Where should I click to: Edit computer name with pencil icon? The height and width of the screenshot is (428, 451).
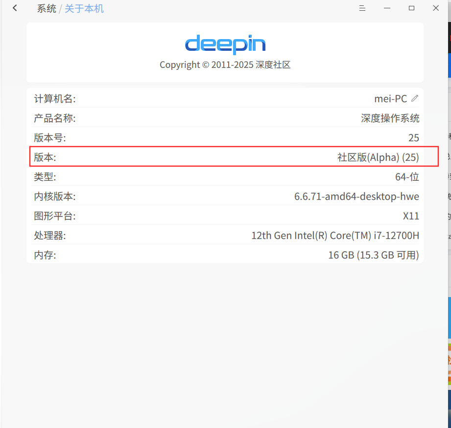coord(414,99)
